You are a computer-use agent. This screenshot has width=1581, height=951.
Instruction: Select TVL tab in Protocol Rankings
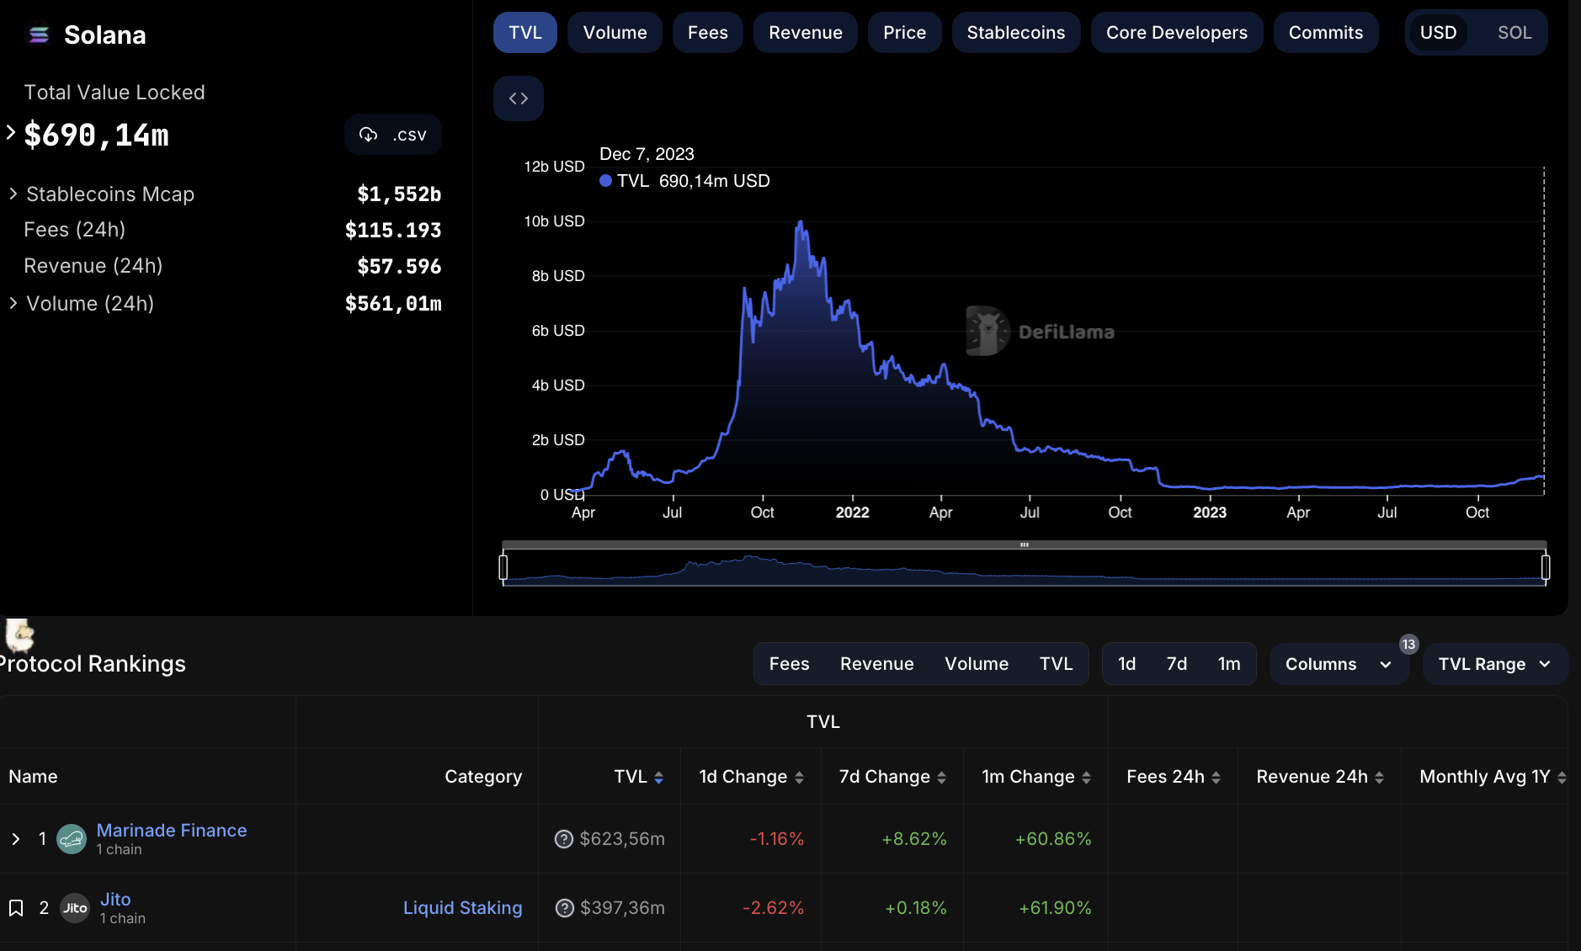(x=1057, y=664)
